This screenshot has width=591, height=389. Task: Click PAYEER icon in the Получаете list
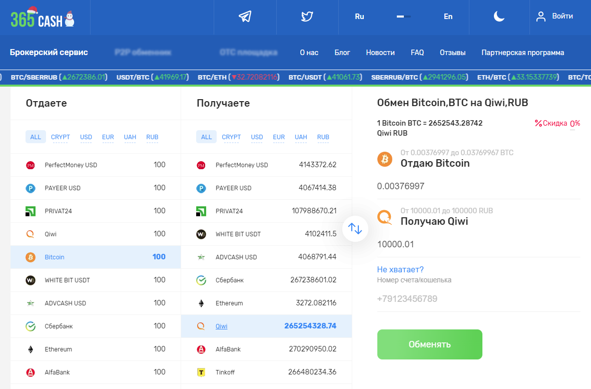tap(201, 188)
